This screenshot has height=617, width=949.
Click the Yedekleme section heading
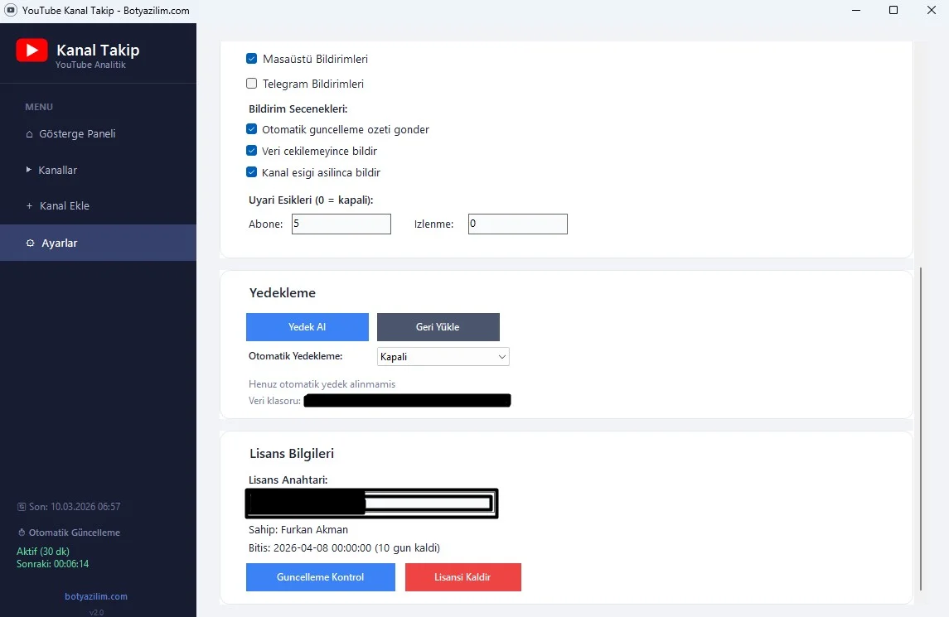point(283,293)
